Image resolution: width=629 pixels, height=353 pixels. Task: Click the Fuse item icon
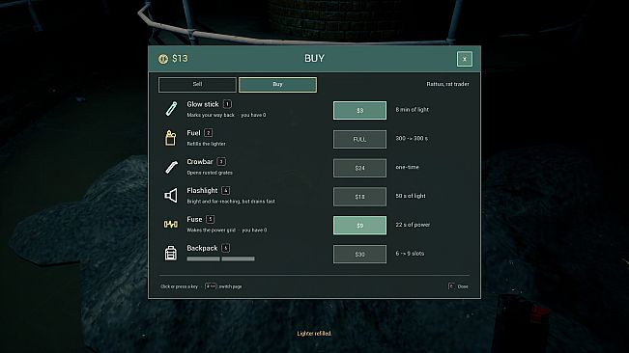point(171,224)
